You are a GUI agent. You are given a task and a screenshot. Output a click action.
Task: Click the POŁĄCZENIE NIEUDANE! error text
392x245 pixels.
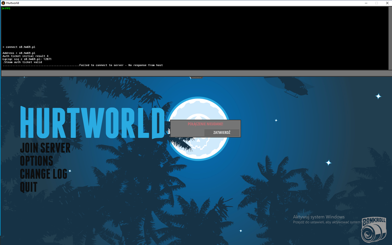(205, 124)
